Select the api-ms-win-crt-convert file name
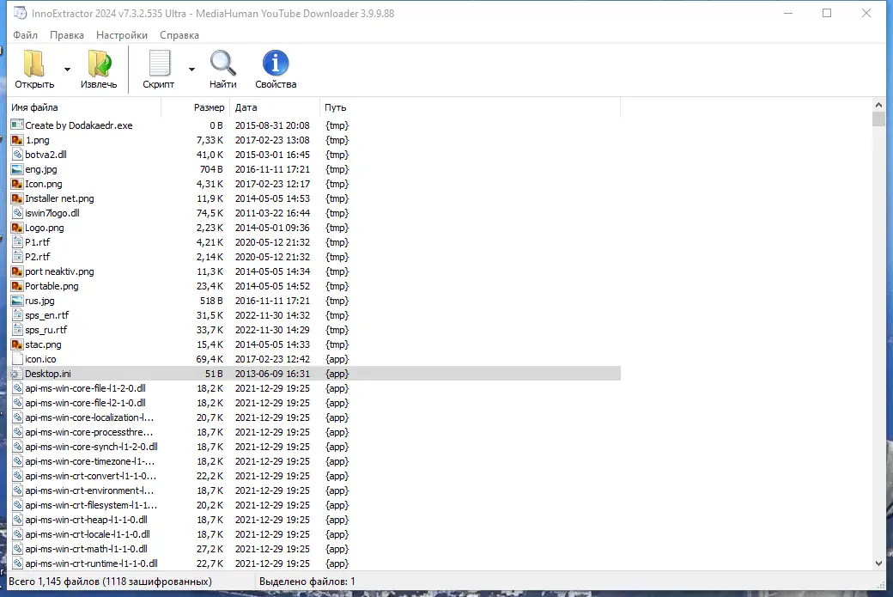 pos(90,476)
